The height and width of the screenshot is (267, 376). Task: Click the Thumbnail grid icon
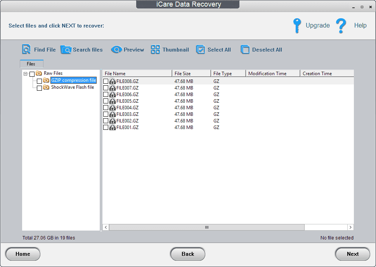point(155,50)
